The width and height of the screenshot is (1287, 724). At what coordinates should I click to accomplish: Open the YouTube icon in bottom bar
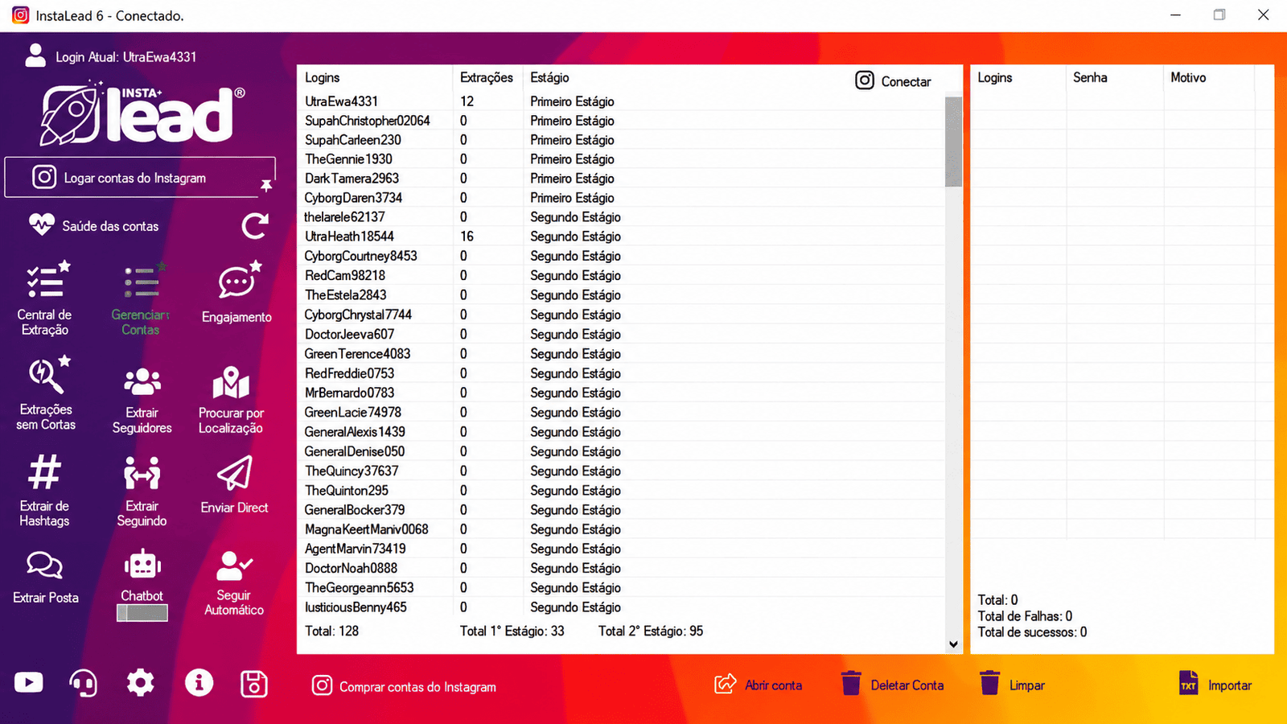click(x=29, y=683)
